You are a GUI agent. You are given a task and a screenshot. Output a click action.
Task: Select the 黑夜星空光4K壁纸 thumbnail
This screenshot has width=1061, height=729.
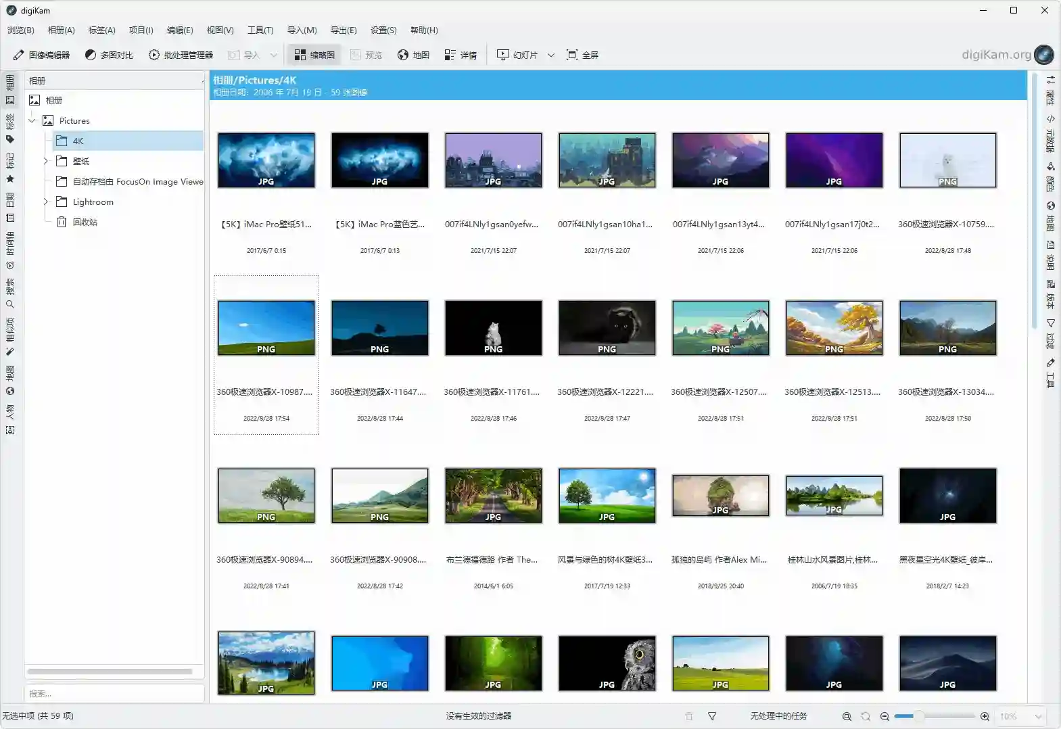pyautogui.click(x=948, y=496)
